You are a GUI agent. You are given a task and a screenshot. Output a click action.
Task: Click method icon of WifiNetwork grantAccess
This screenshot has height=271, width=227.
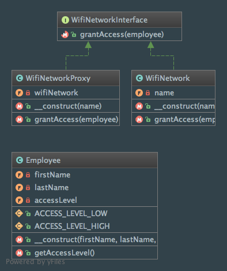tap(139, 120)
